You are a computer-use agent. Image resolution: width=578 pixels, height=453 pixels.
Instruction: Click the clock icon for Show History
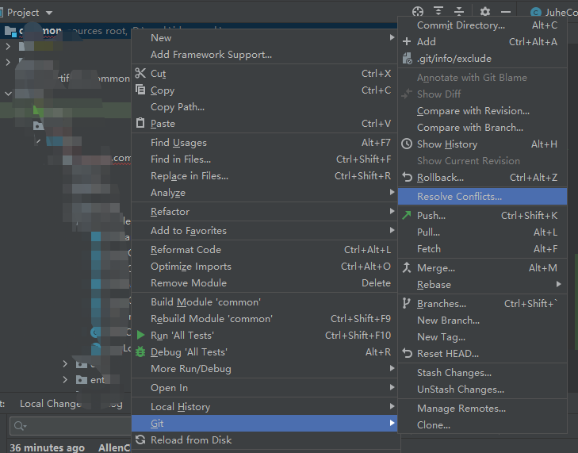point(407,144)
